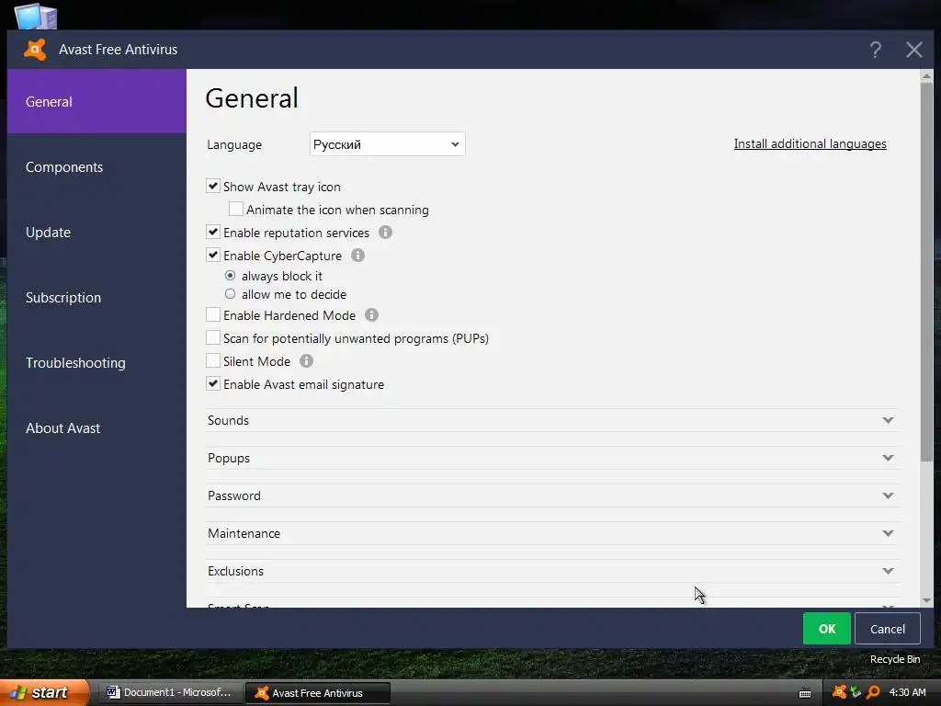Click the taskbar clock showing 4:30 AM
The height and width of the screenshot is (706, 941).
point(907,692)
